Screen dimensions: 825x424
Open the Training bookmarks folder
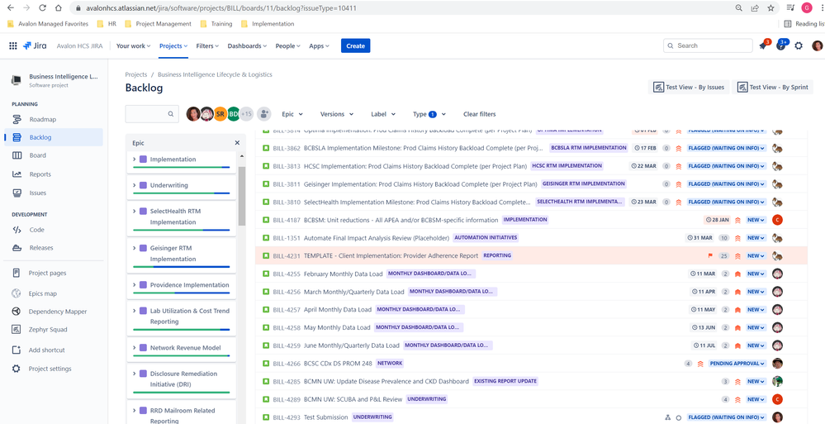(x=216, y=24)
